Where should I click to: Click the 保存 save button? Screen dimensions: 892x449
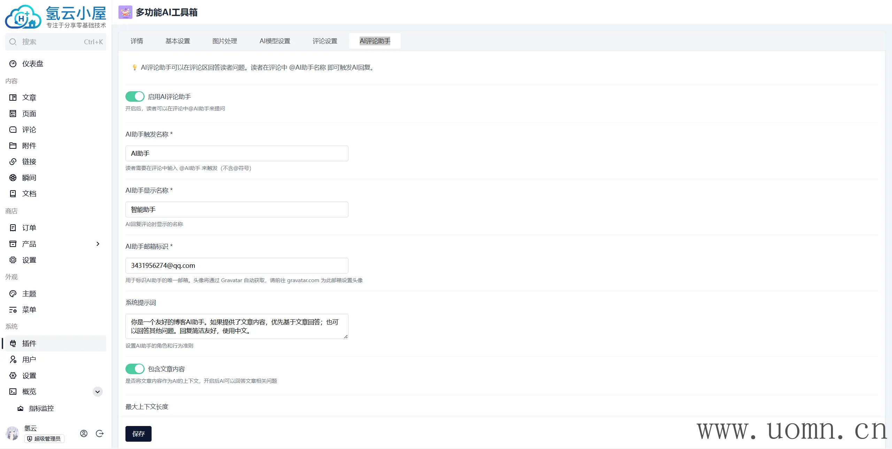[138, 434]
